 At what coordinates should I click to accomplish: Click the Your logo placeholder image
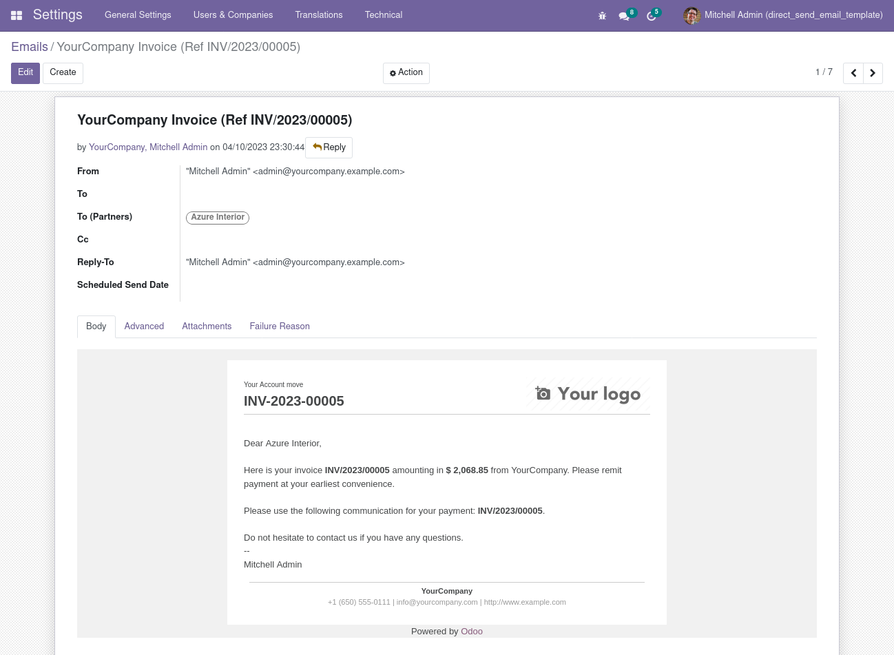click(588, 394)
